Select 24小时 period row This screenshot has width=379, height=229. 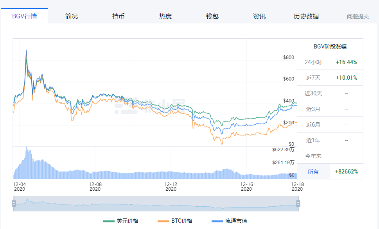[x=330, y=62]
